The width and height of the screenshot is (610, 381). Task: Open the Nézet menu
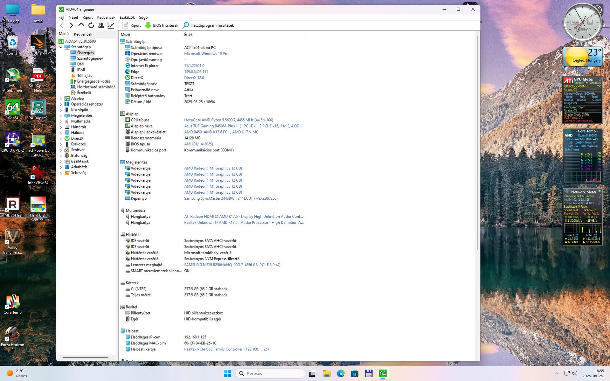pyautogui.click(x=73, y=17)
